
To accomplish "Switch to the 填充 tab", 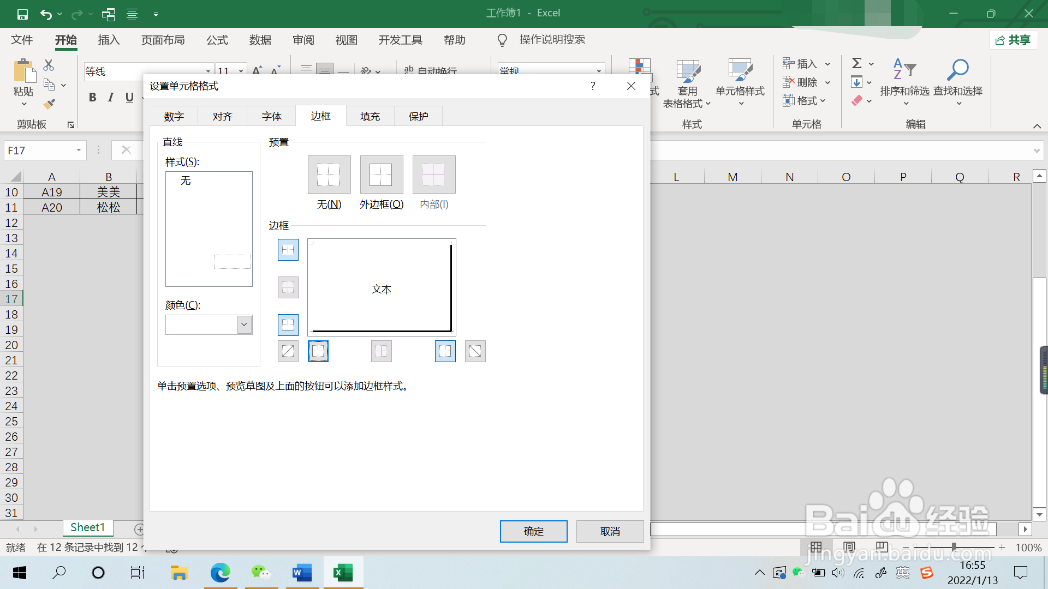I will click(370, 116).
